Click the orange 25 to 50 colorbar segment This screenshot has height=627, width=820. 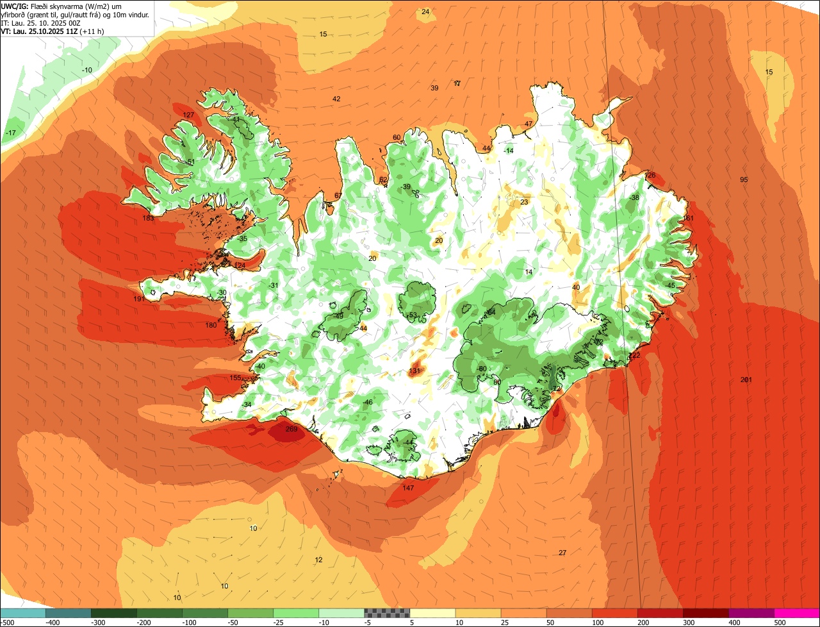coord(523,613)
